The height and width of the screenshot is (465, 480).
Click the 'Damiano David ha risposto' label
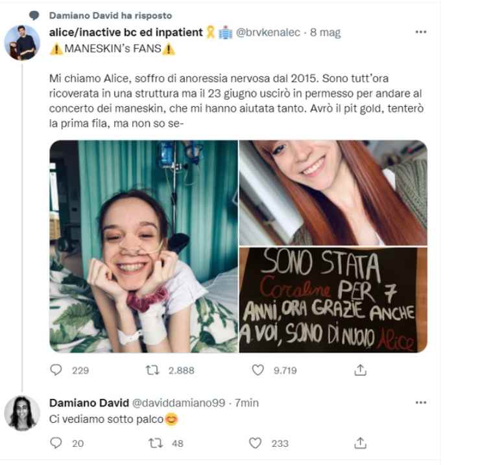click(x=110, y=16)
